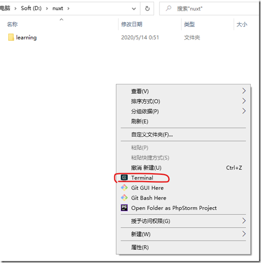Choose 属性(R) from context menu
The image size is (261, 263).
183,247
